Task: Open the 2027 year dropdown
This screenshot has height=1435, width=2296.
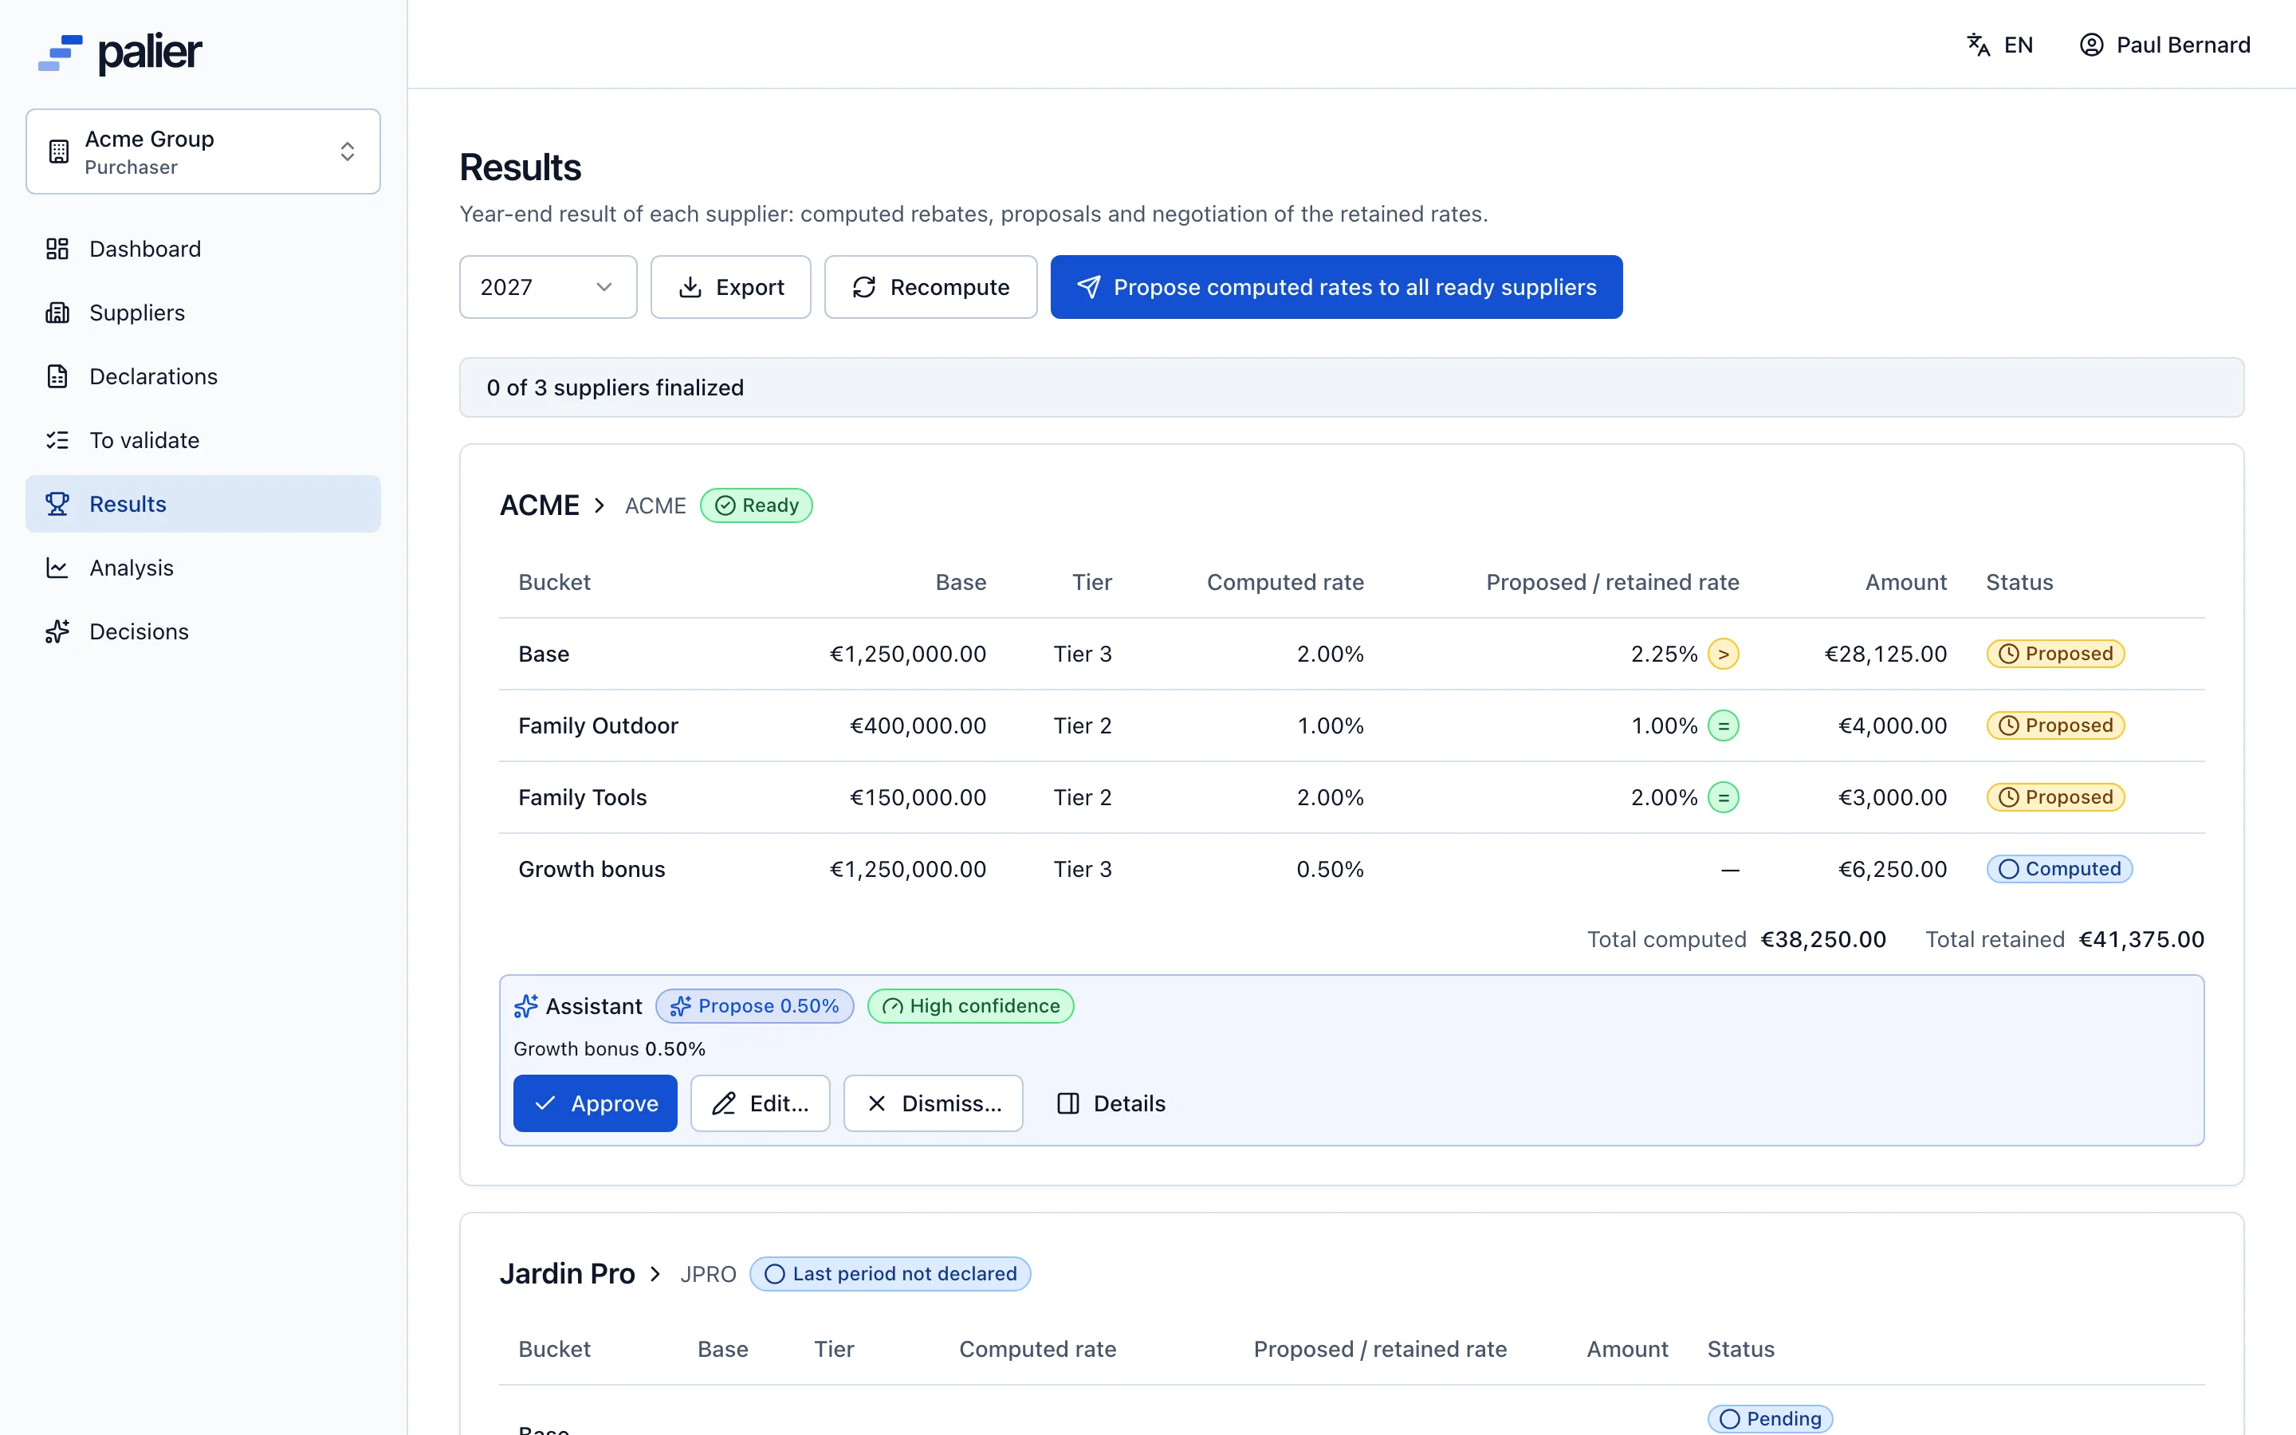Action: [x=548, y=287]
